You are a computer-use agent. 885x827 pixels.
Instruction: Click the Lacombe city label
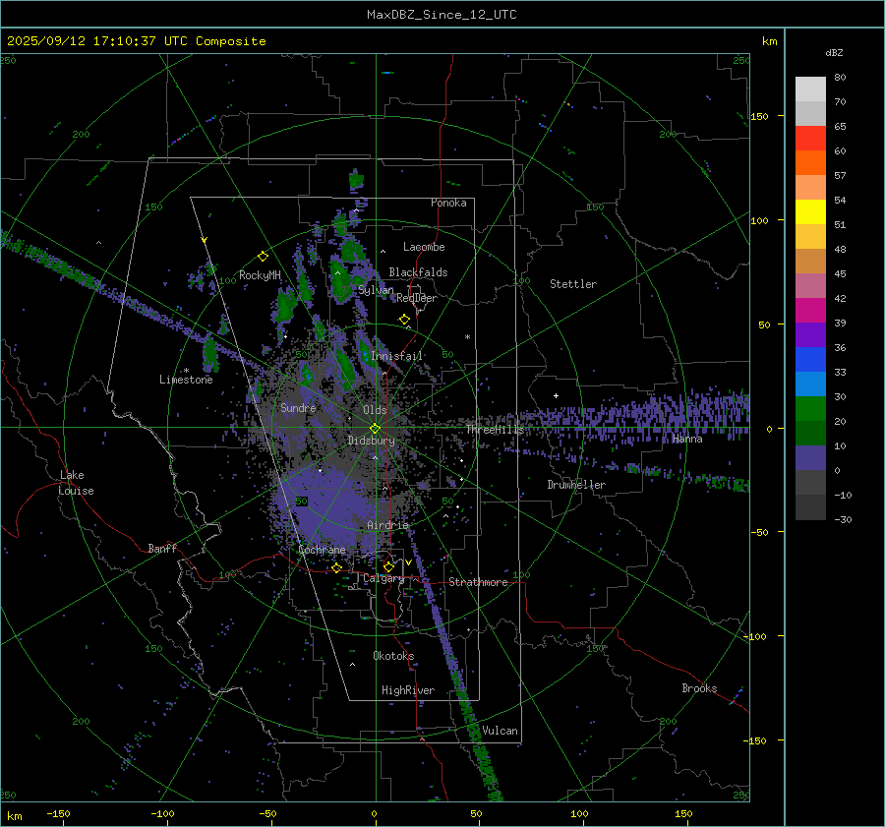(424, 247)
